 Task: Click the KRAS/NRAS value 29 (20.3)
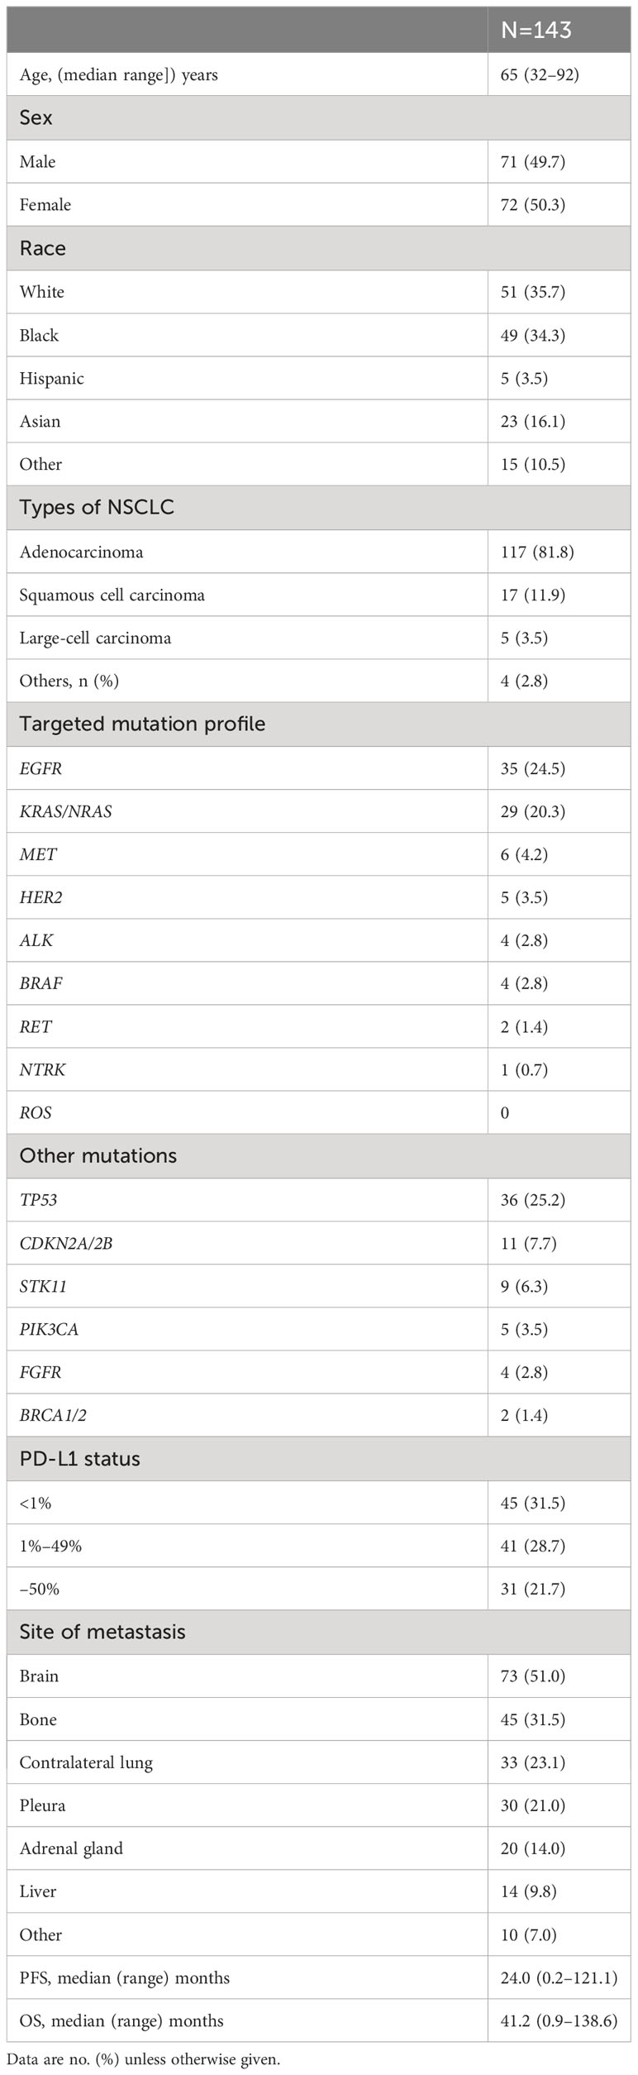[x=532, y=811]
